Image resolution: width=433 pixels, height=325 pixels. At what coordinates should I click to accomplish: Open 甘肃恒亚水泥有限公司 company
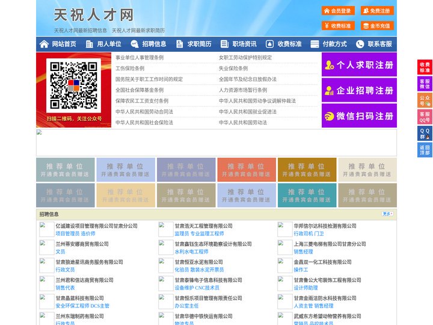click(199, 262)
